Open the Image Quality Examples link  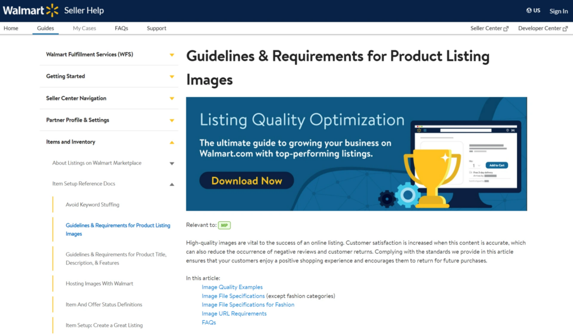tap(232, 287)
